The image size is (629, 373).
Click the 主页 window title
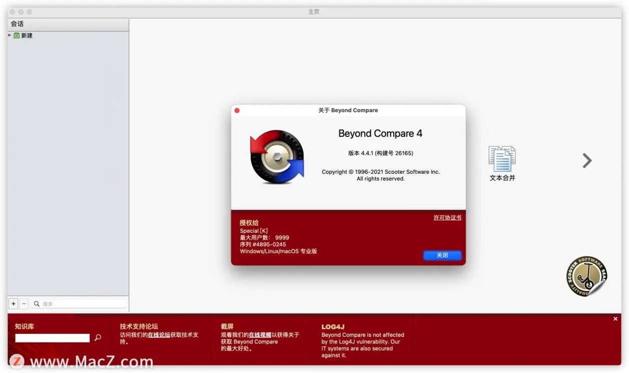(x=314, y=12)
